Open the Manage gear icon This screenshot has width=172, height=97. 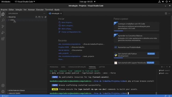(x=3, y=91)
